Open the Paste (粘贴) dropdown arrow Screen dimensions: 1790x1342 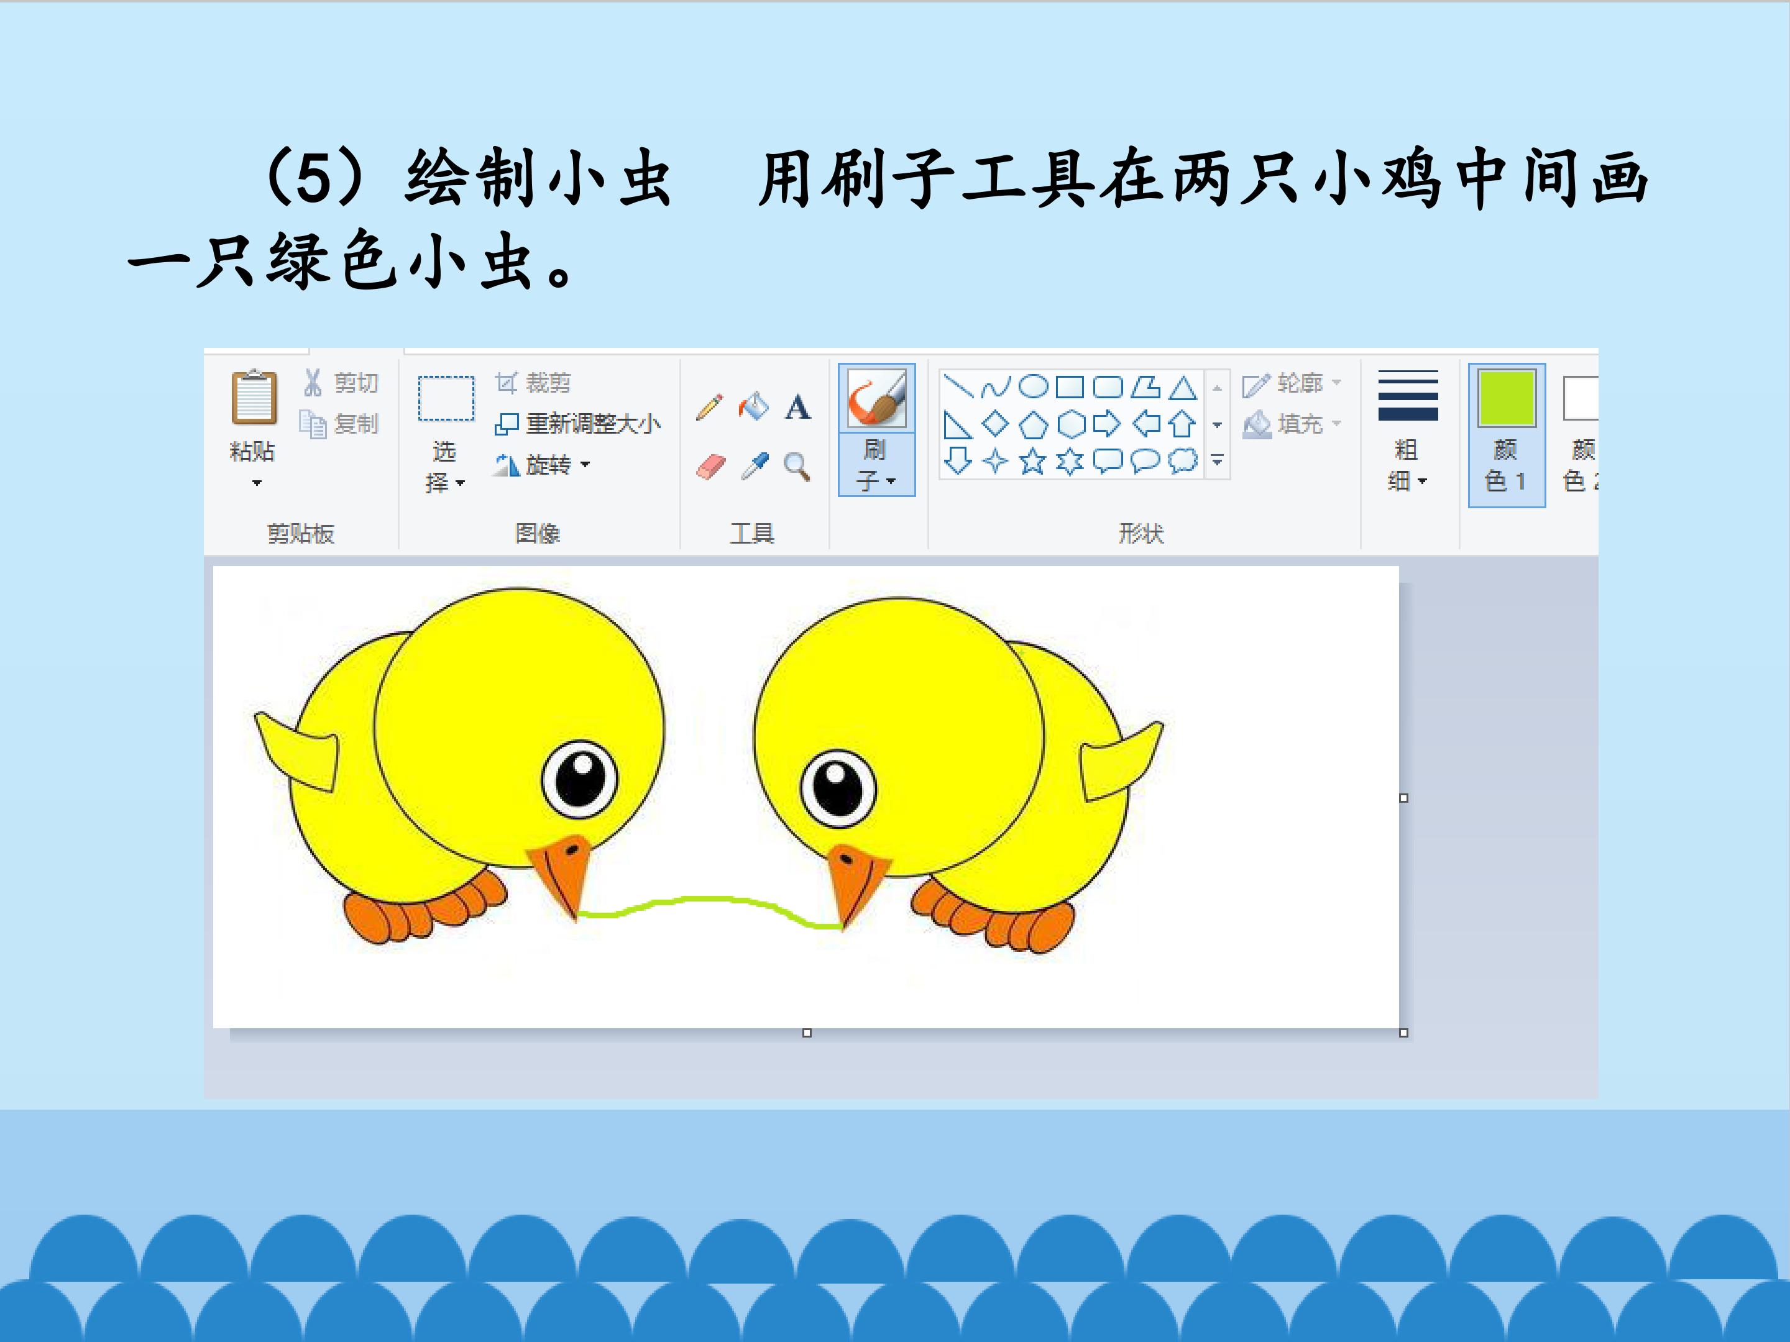[x=257, y=483]
